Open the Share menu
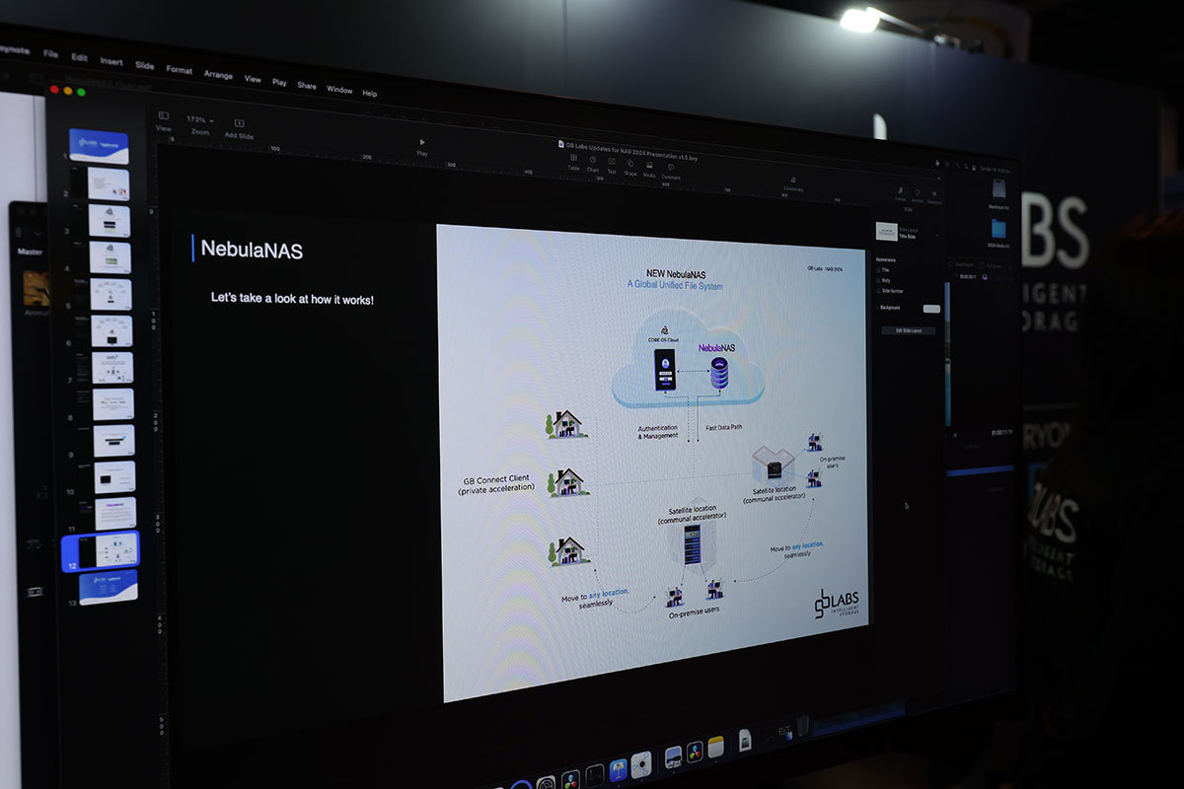Image resolution: width=1184 pixels, height=789 pixels. click(x=307, y=86)
